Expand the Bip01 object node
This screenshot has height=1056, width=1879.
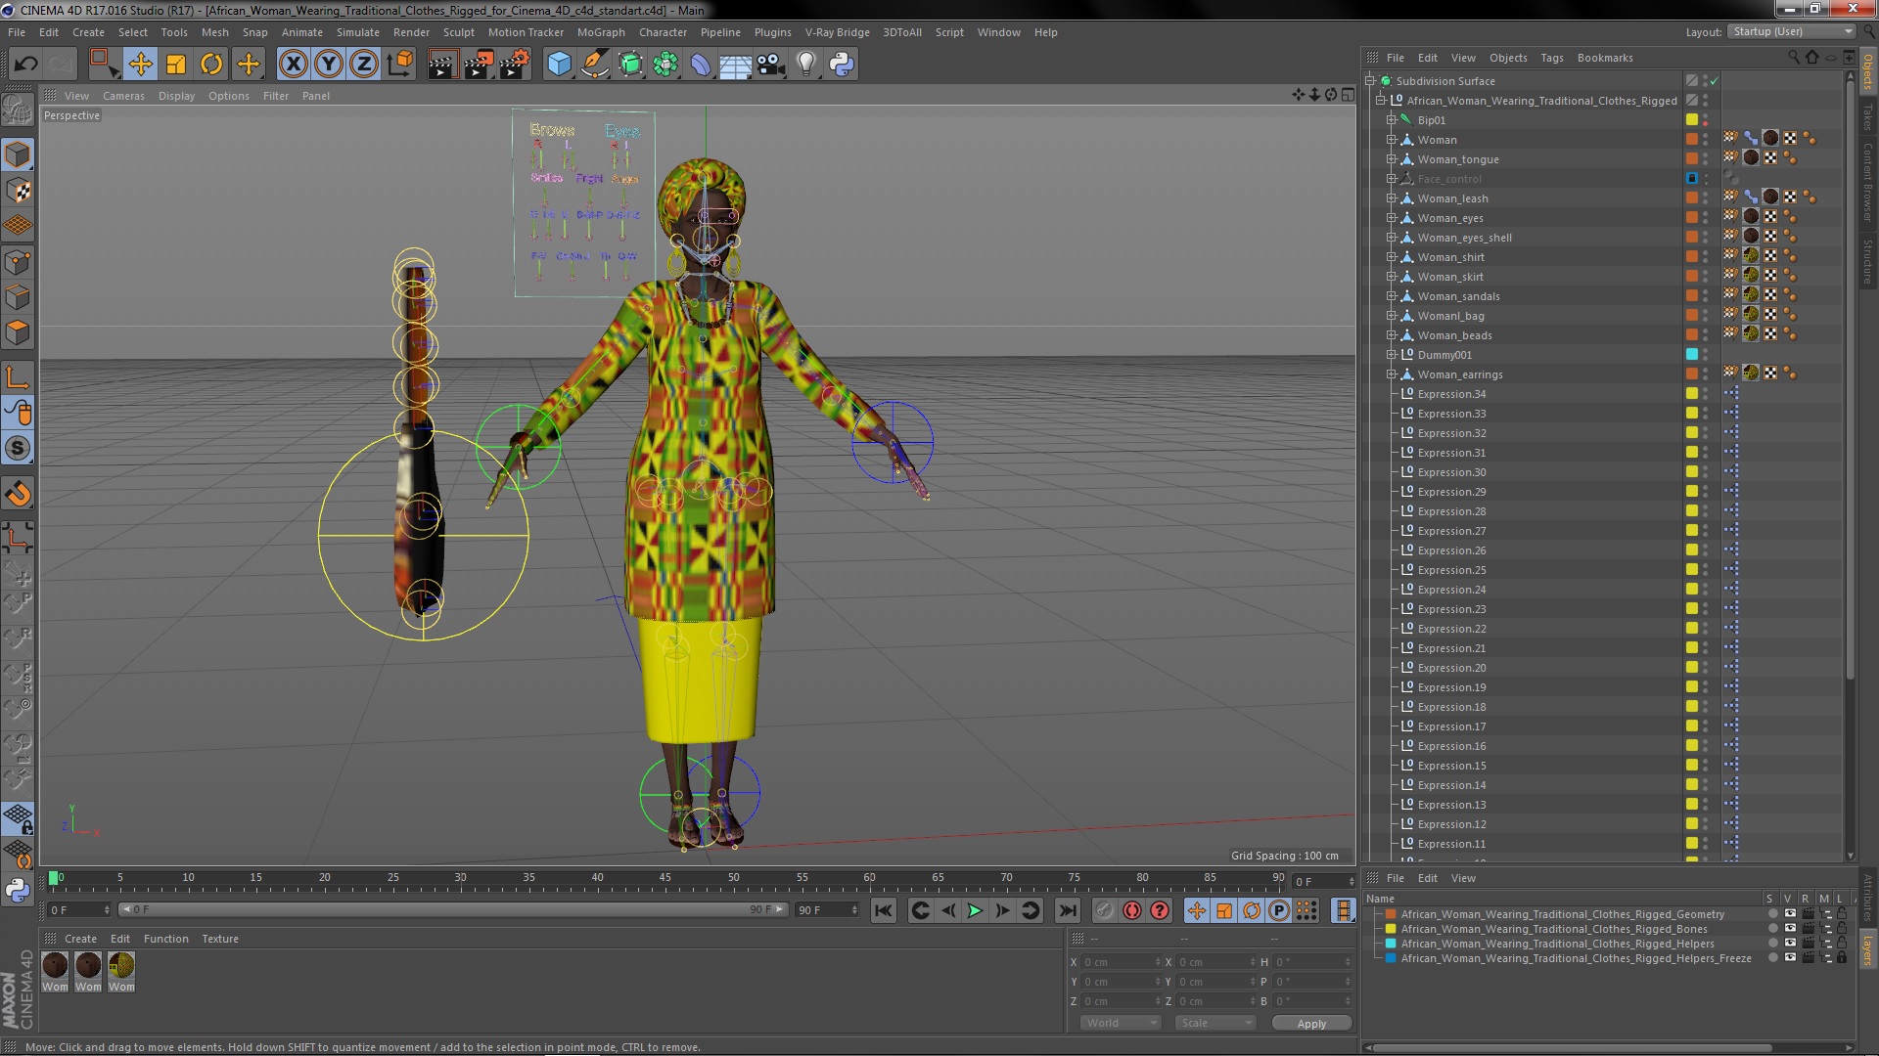click(x=1391, y=120)
